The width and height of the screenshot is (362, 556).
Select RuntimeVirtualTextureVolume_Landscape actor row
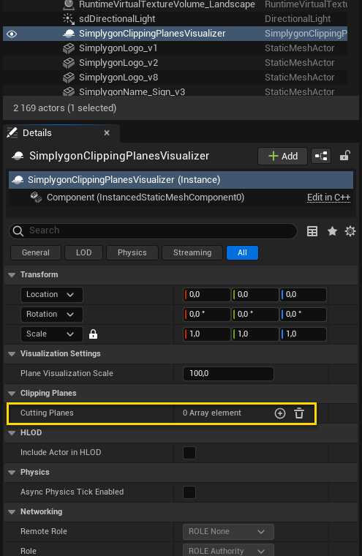(x=176, y=4)
